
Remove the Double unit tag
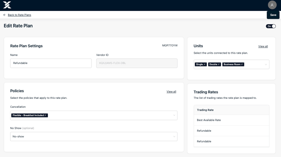(219, 64)
